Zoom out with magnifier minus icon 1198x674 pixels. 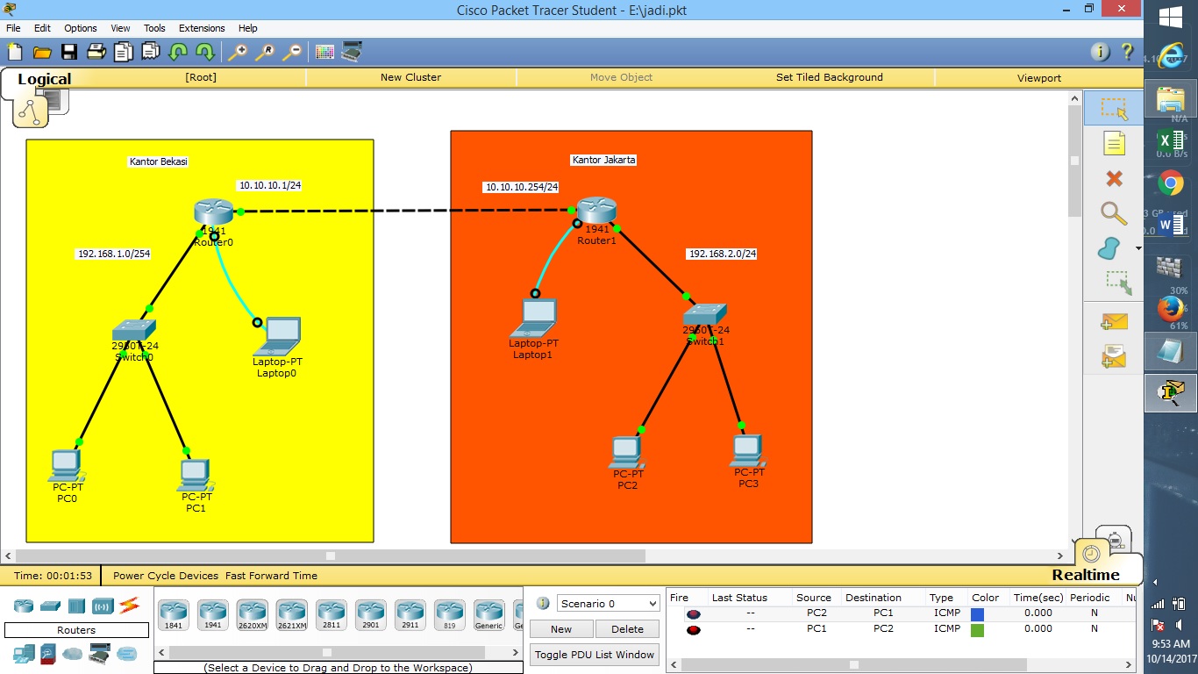pyautogui.click(x=292, y=52)
